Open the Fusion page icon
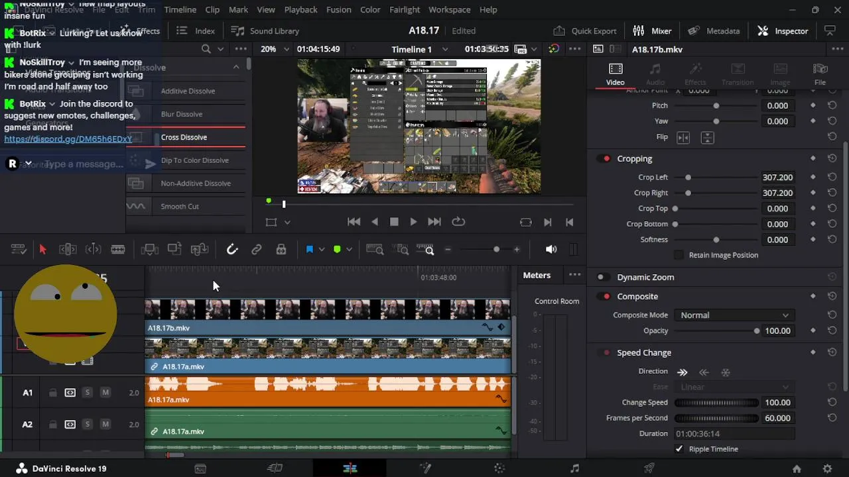The height and width of the screenshot is (477, 849). [x=425, y=468]
